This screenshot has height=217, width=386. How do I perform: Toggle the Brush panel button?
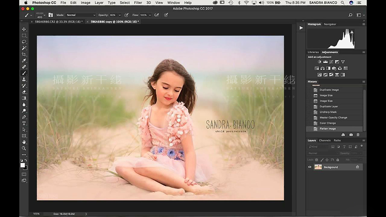pos(51,15)
